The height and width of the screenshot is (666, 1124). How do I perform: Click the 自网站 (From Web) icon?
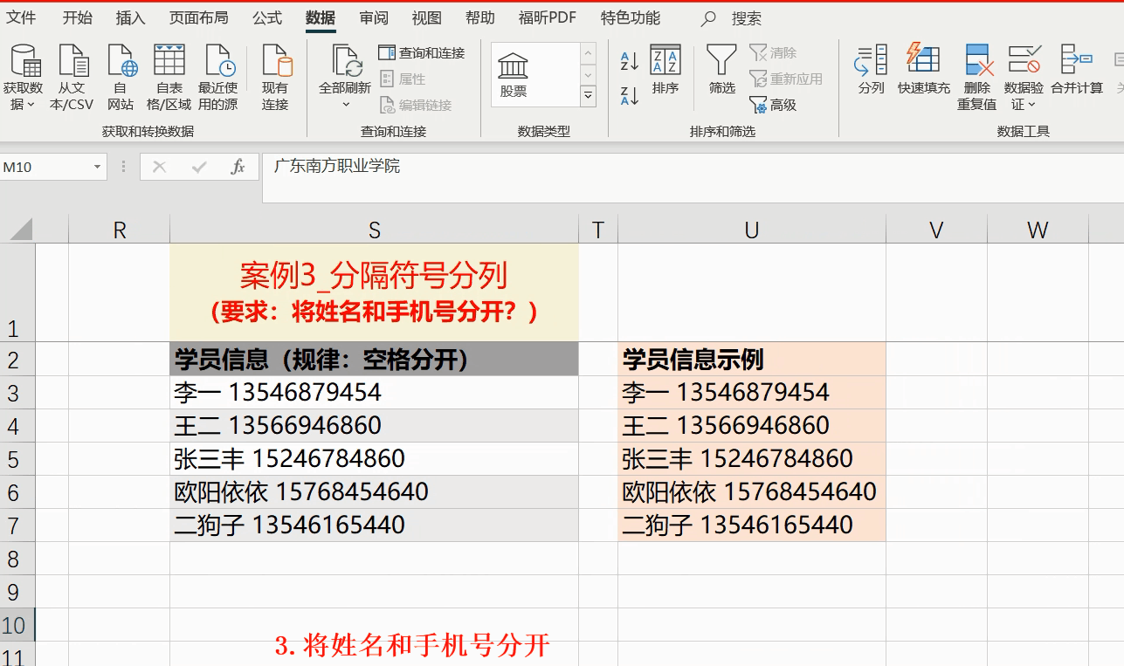[121, 77]
